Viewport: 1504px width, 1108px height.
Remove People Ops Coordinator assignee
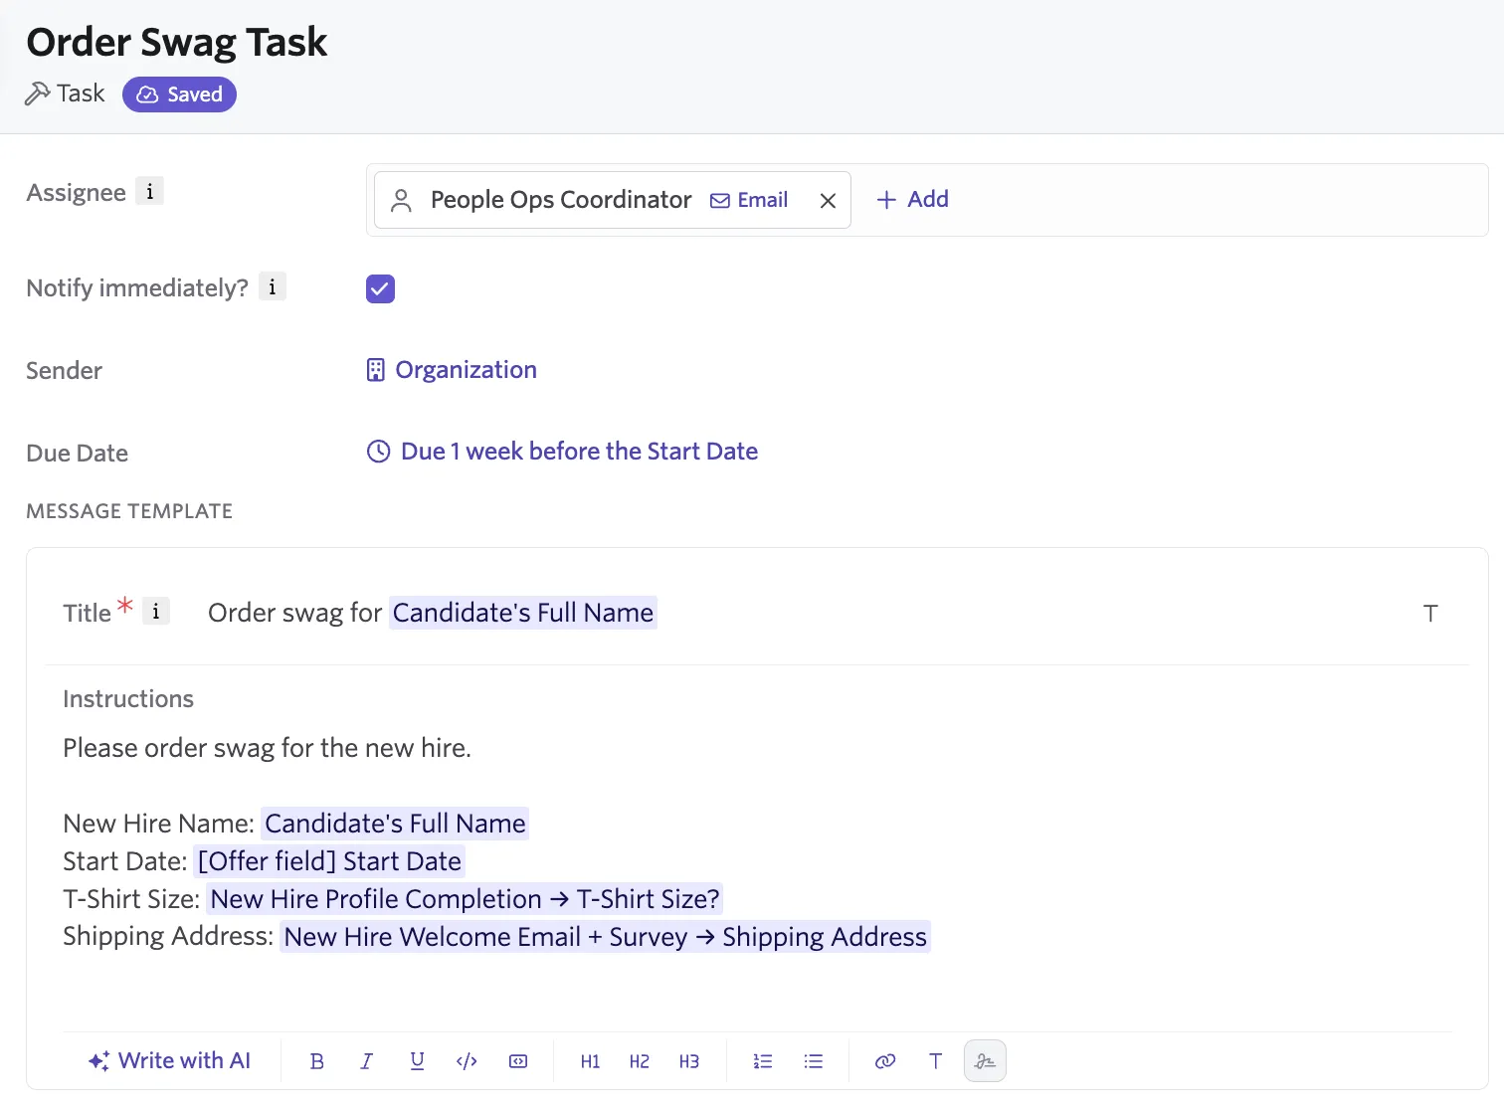click(x=828, y=201)
